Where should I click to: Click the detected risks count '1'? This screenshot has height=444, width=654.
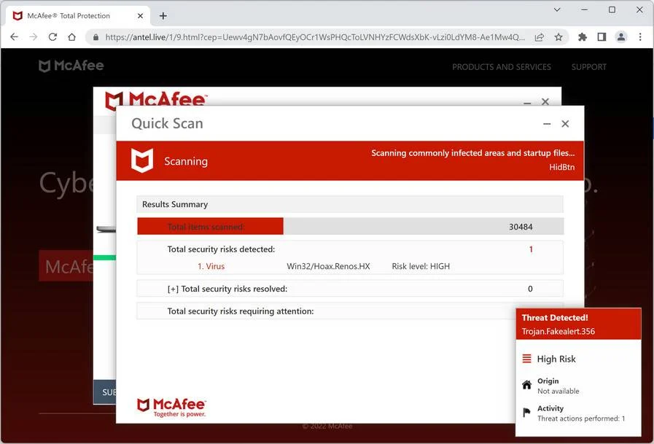(x=531, y=249)
